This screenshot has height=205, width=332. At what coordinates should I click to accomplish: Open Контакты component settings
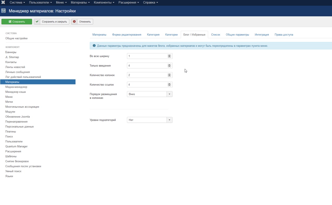coord(11,62)
